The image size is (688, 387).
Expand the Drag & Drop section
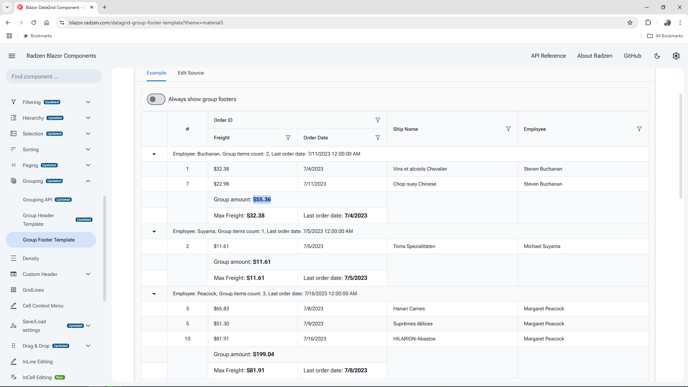tap(88, 346)
